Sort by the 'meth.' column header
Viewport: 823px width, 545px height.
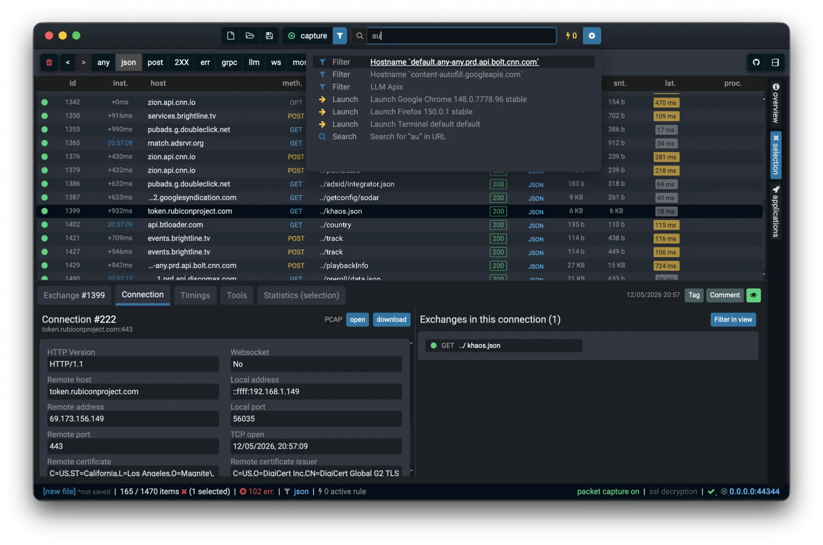[292, 83]
